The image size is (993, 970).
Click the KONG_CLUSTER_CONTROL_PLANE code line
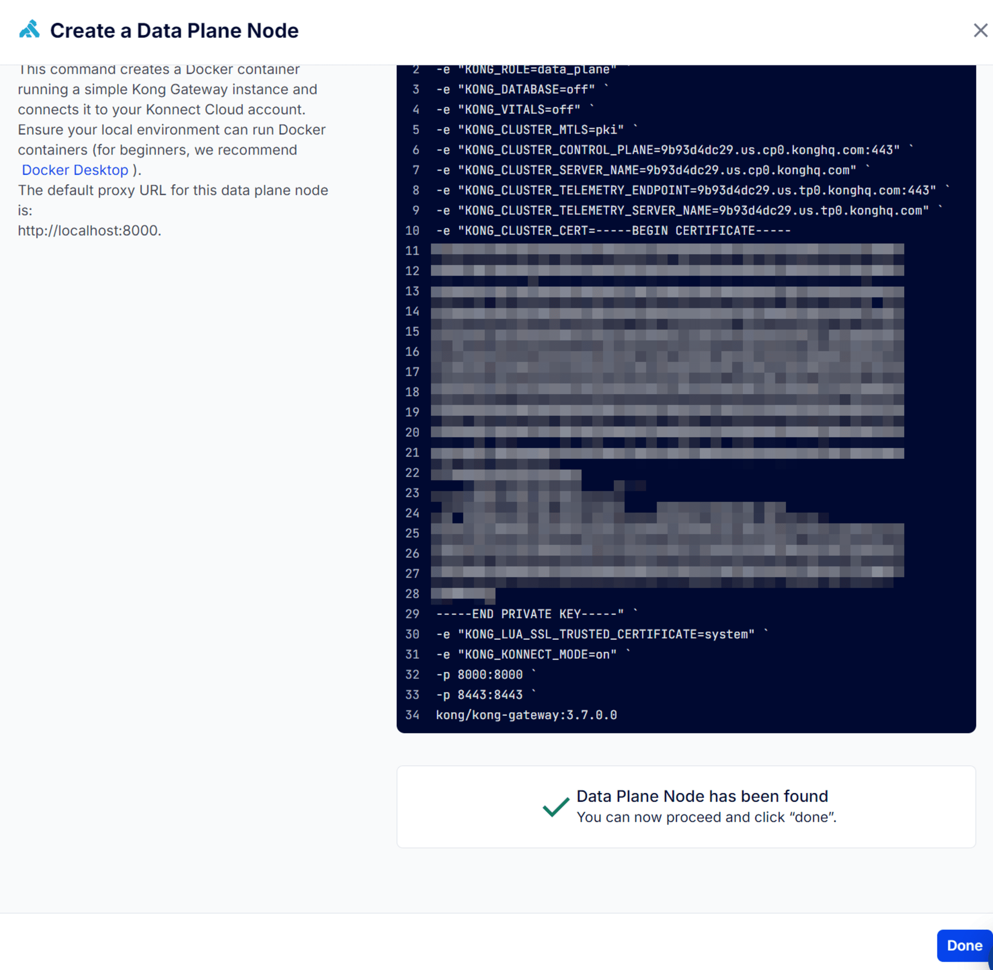coord(675,150)
